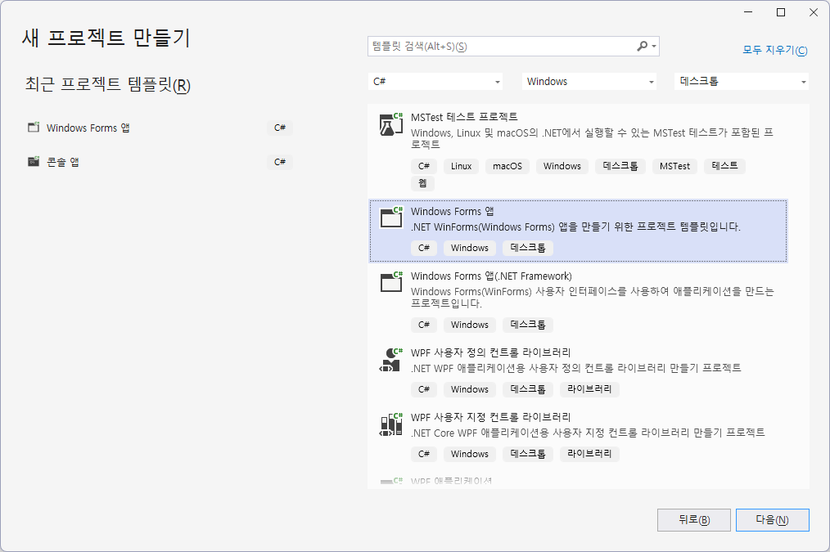
Task: Open the 데스크톱 project type filter dropdown
Action: coord(741,82)
